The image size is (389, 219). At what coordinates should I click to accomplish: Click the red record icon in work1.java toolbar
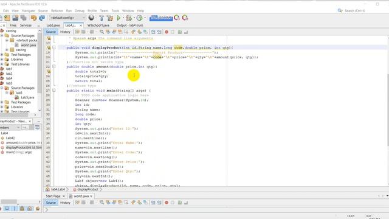tap(167, 203)
